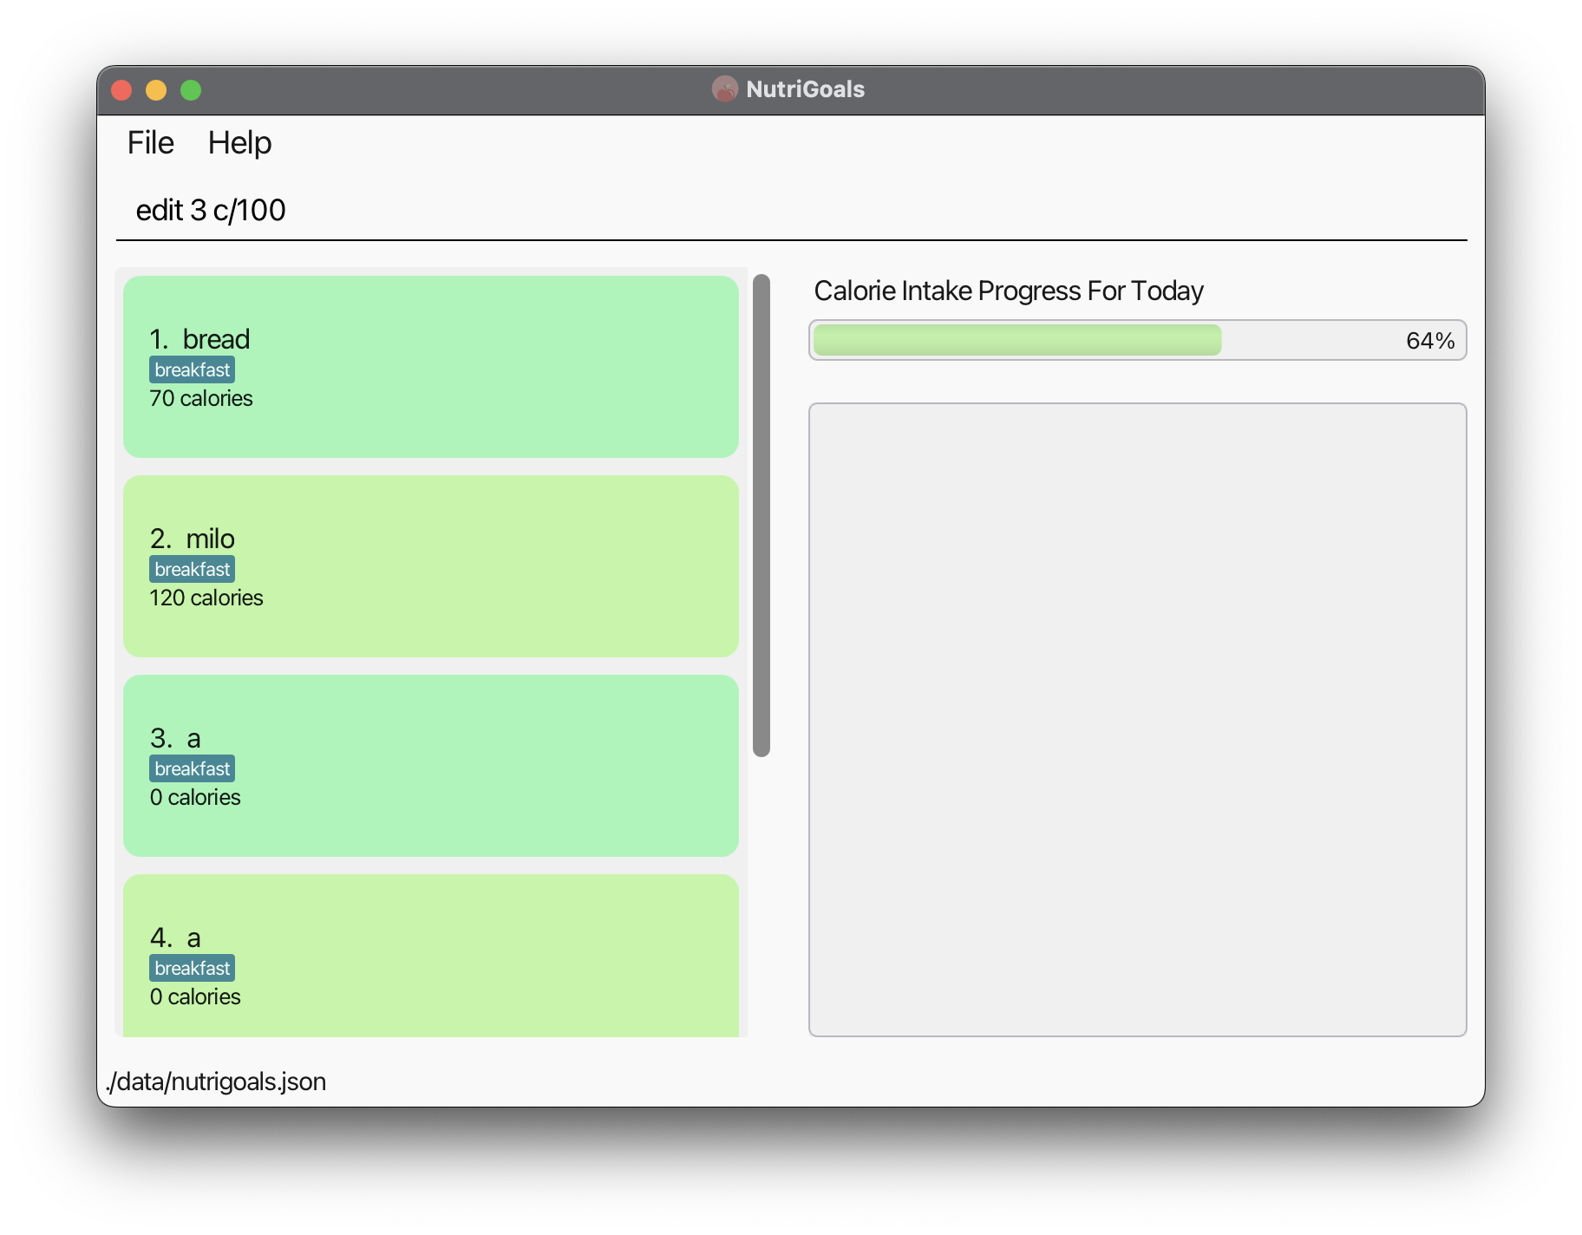1582x1235 pixels.
Task: Click the NutriGoals app icon in title bar
Action: point(724,88)
